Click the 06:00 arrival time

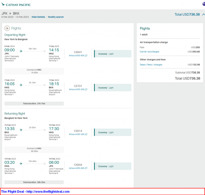[x=54, y=163]
